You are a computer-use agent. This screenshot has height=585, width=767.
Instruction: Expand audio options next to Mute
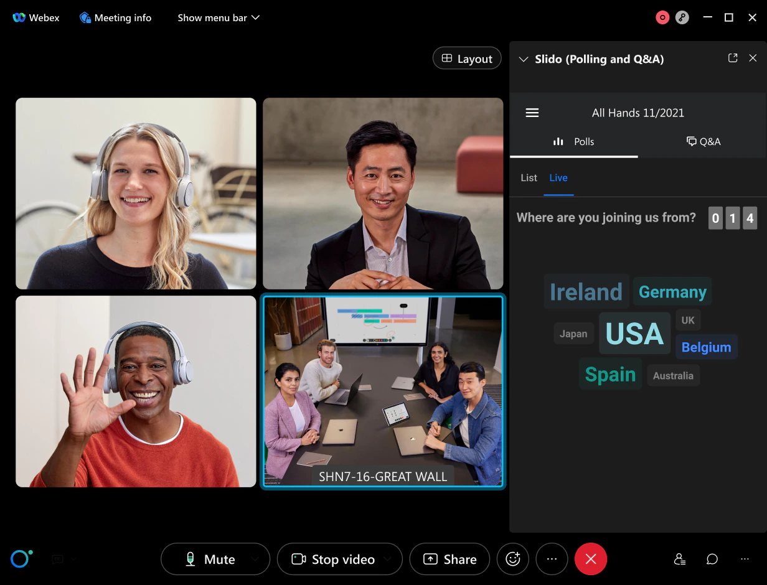coord(255,559)
